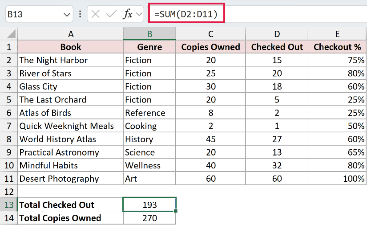
Task: Click the 'Reference' genre cell
Action: pos(149,113)
